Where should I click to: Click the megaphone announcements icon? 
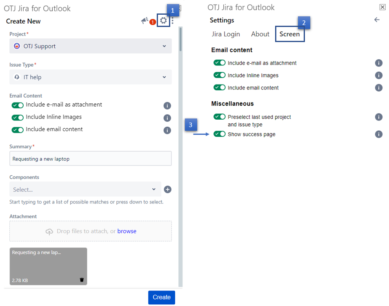[x=145, y=21]
